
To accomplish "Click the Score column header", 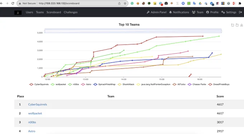I will [220, 96].
